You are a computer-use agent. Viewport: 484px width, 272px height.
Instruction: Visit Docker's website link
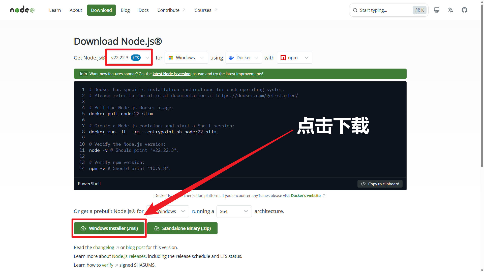pyautogui.click(x=306, y=196)
